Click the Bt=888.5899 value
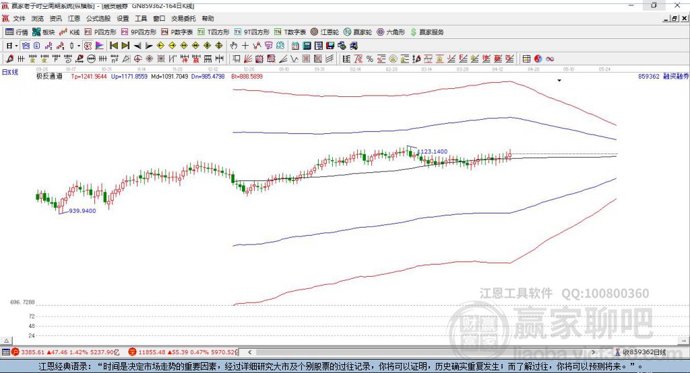The image size is (690, 373). tap(247, 76)
